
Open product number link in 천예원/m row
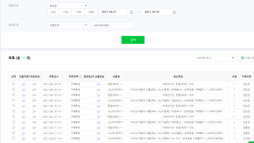98,90
